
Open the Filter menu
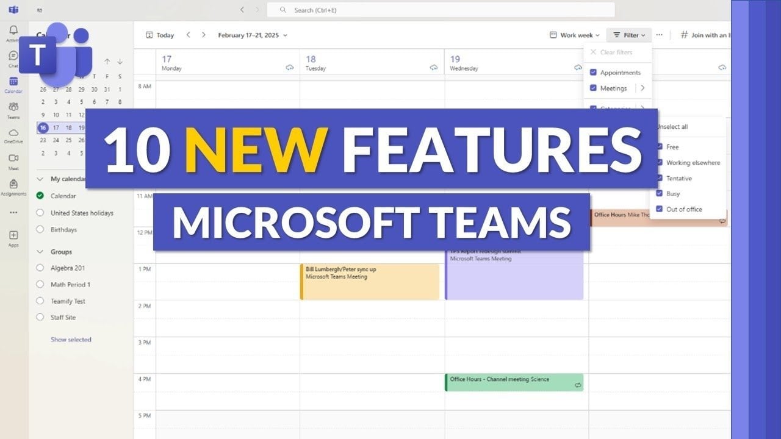coord(629,35)
